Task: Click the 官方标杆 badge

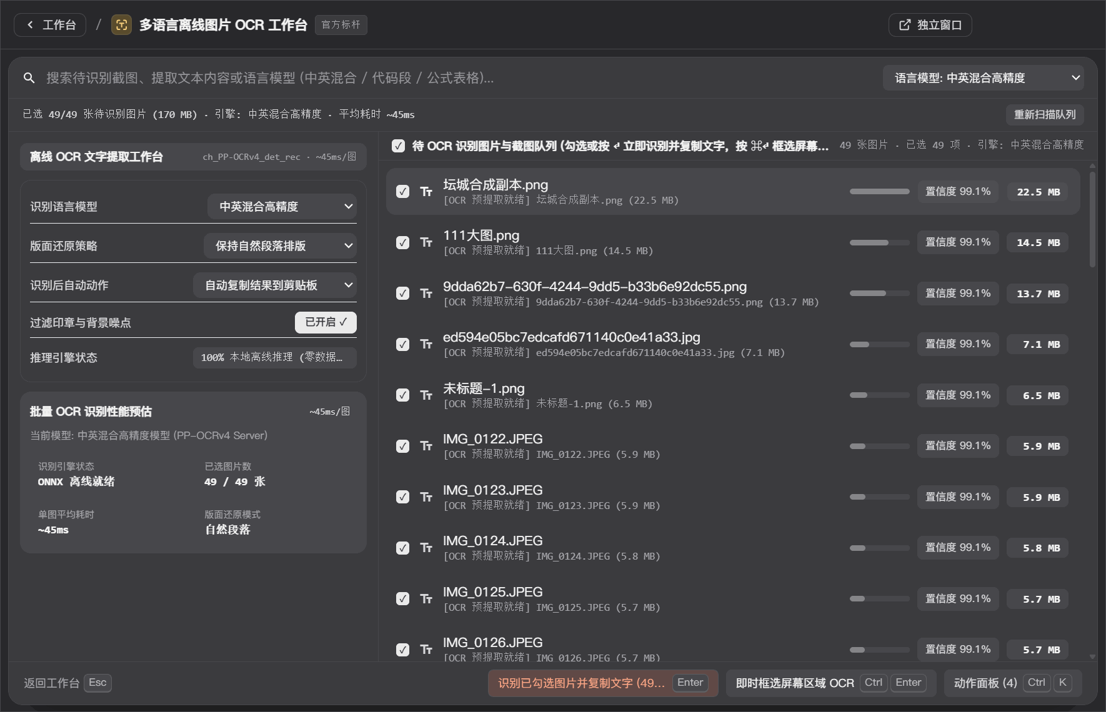Action: [x=341, y=25]
